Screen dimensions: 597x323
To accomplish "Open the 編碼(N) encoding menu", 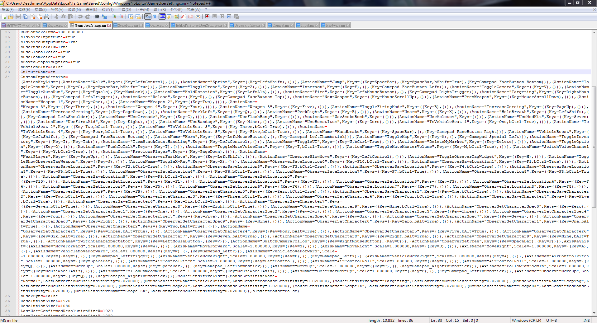I will pyautogui.click(x=74, y=10).
